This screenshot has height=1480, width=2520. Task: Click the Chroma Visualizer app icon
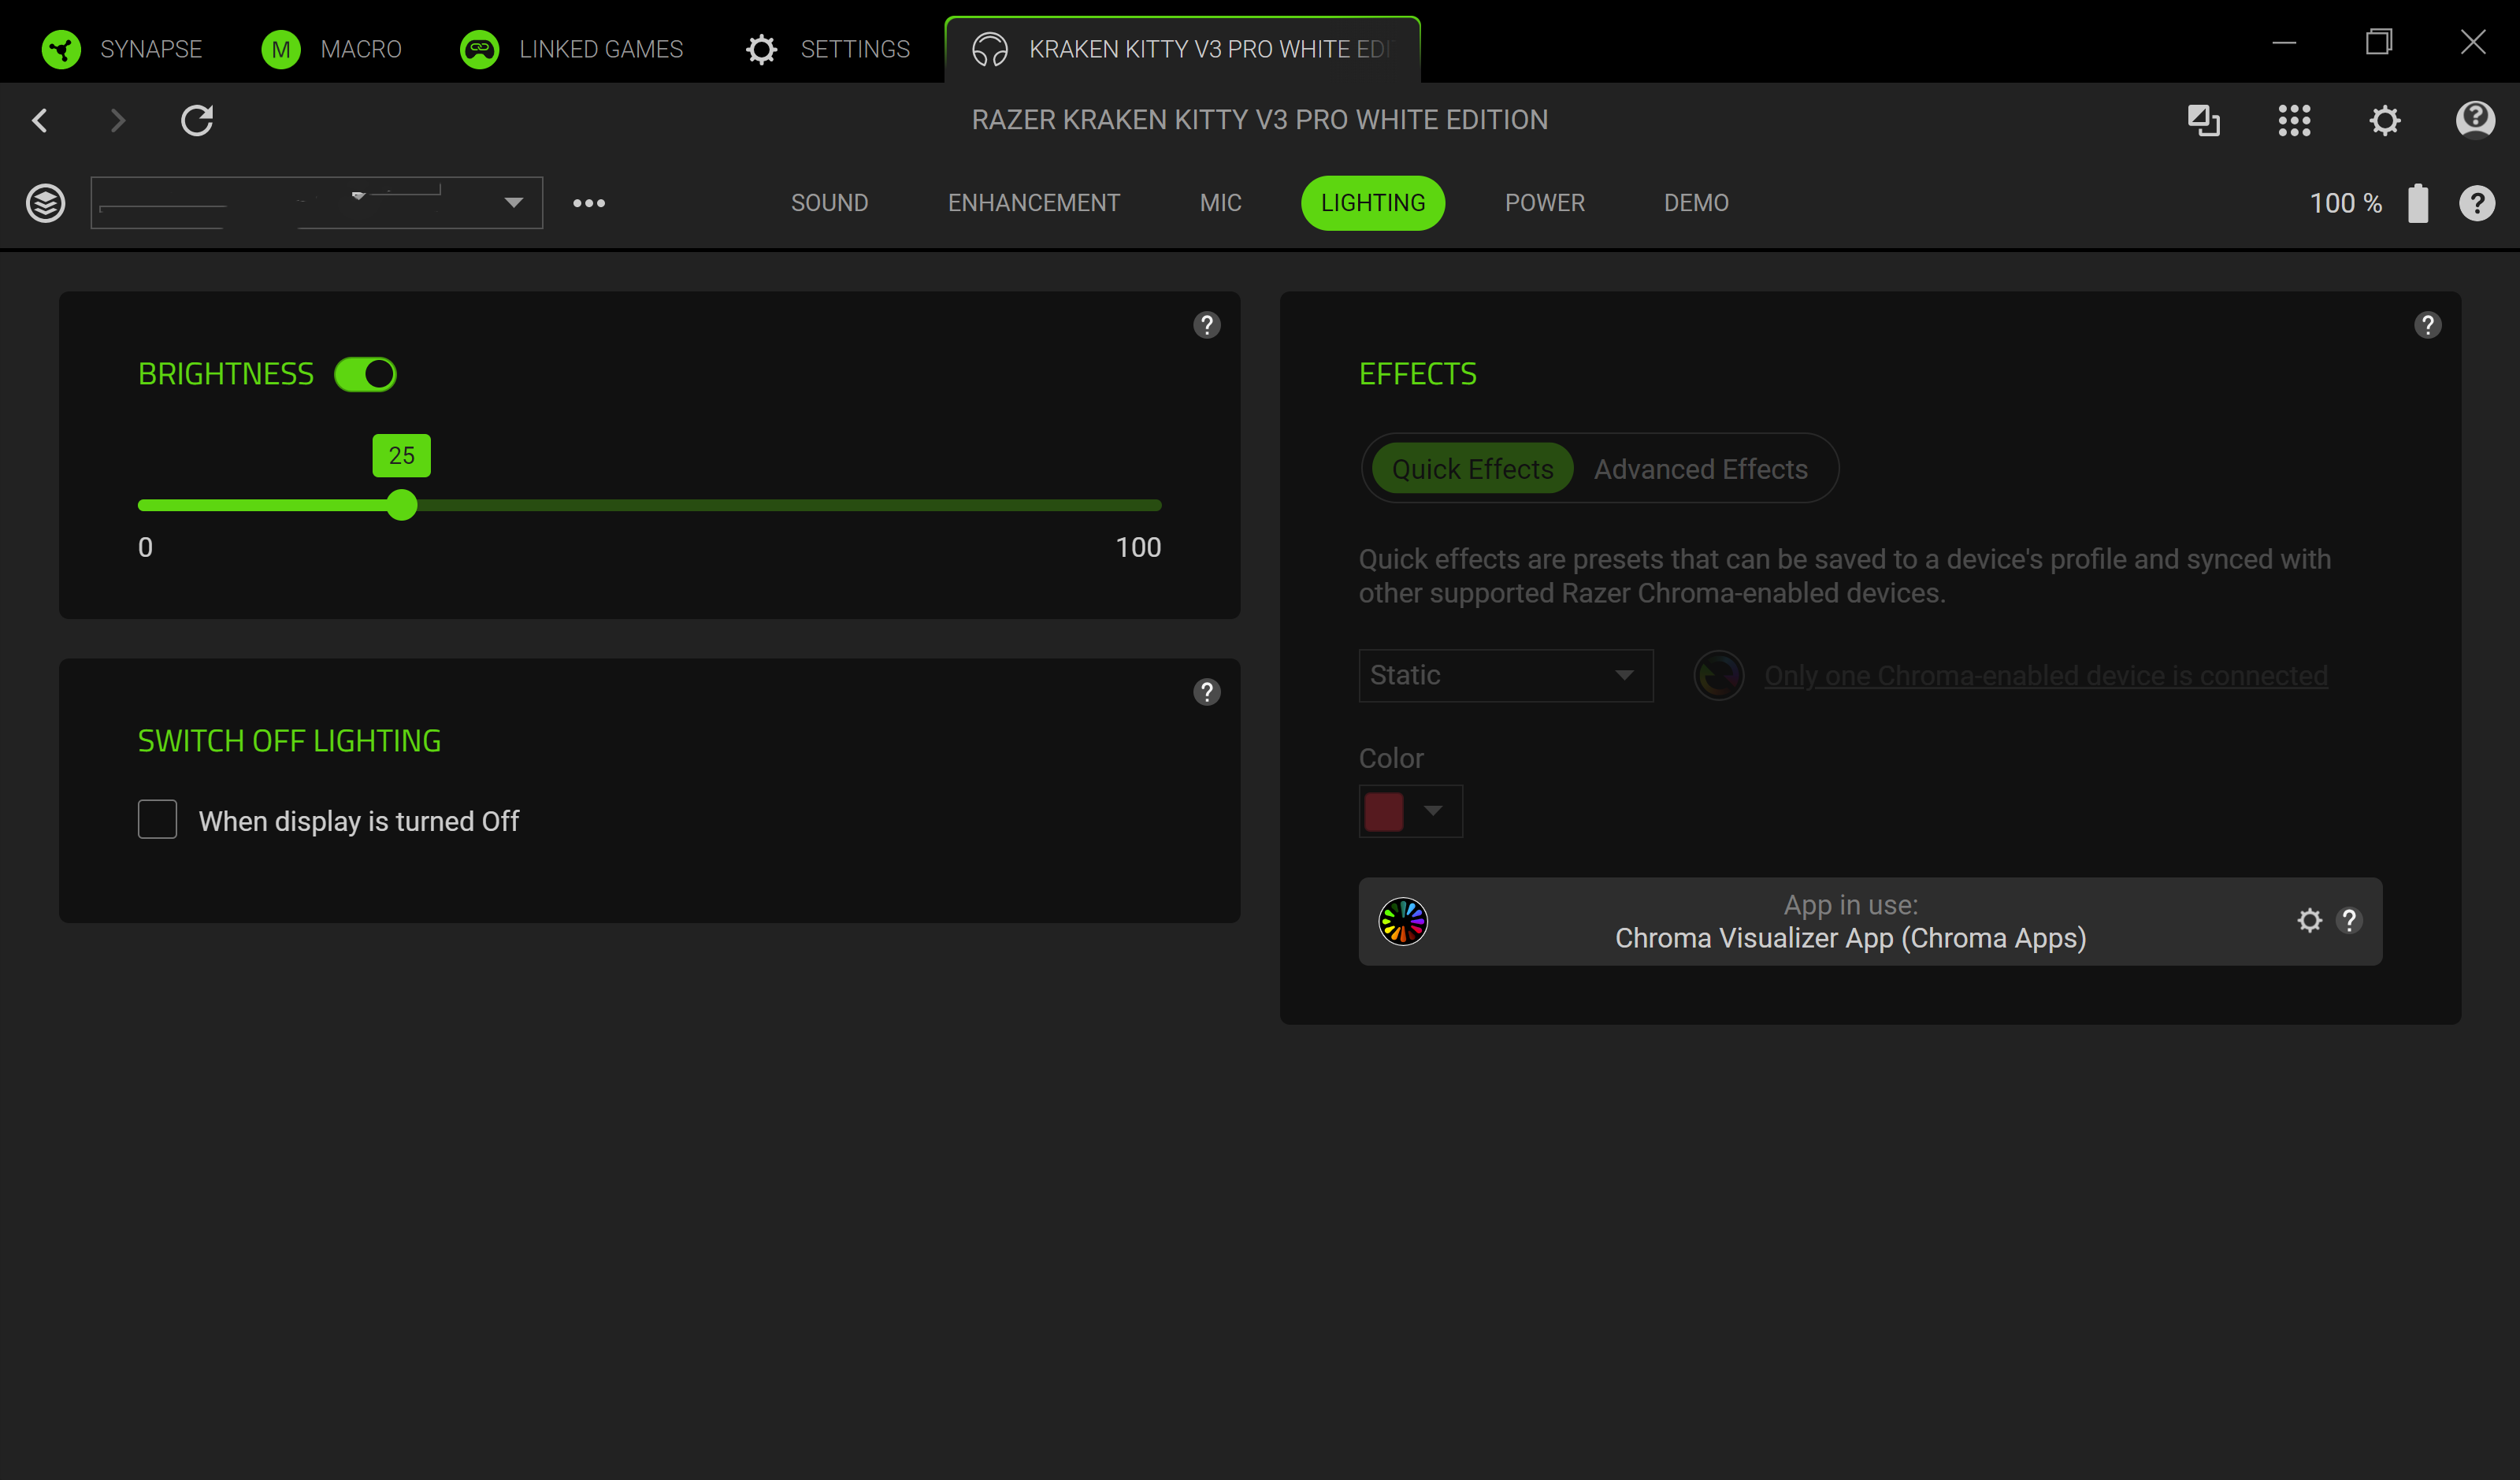pos(1403,921)
